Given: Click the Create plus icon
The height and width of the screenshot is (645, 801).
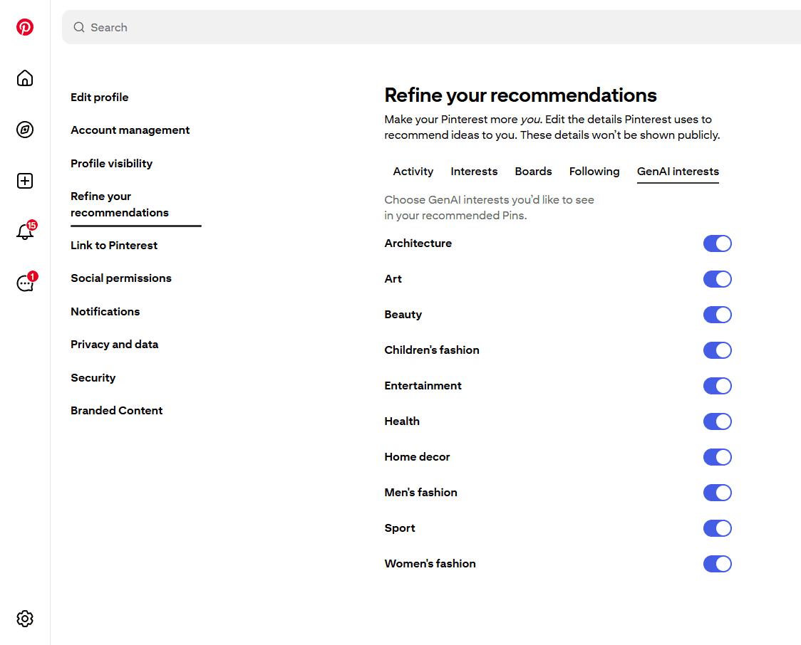Looking at the screenshot, I should (x=24, y=181).
